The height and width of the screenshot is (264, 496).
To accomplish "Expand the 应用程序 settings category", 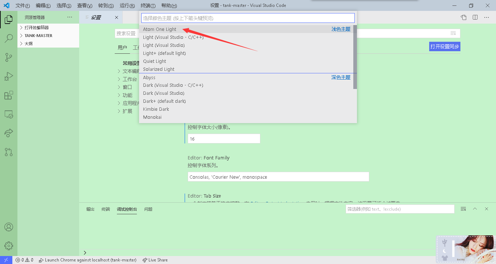I will pyautogui.click(x=128, y=103).
